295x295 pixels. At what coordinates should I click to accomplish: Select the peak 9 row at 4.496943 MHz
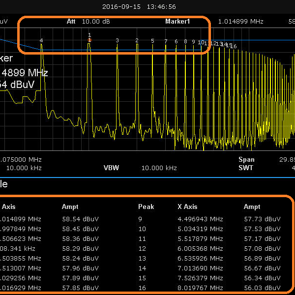click(200, 219)
